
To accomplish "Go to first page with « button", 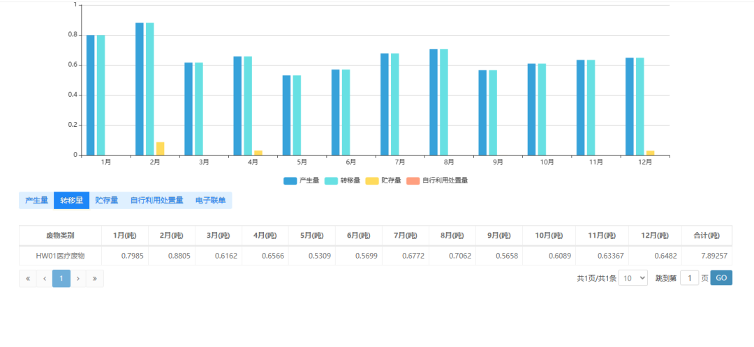I will click(28, 279).
